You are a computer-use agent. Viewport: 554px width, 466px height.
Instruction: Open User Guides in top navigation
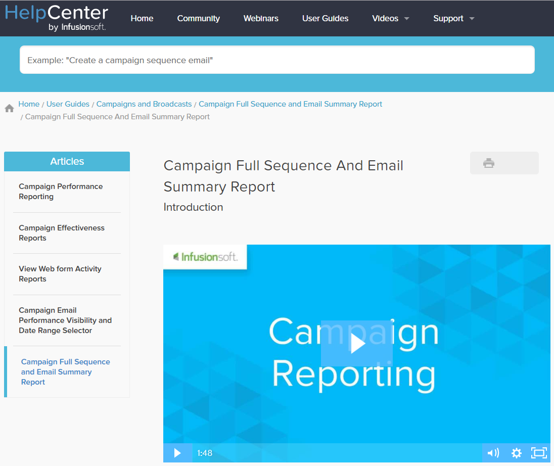tap(325, 18)
